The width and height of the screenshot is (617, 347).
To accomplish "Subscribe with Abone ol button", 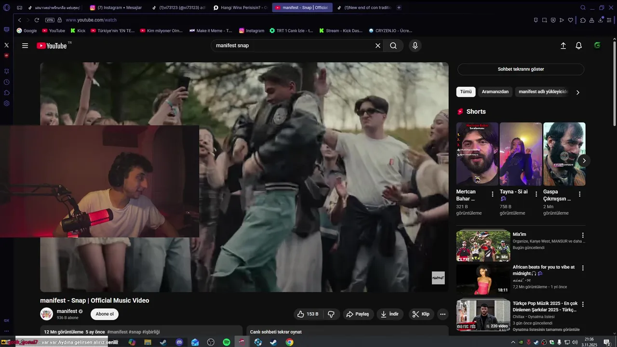I will 105,314.
